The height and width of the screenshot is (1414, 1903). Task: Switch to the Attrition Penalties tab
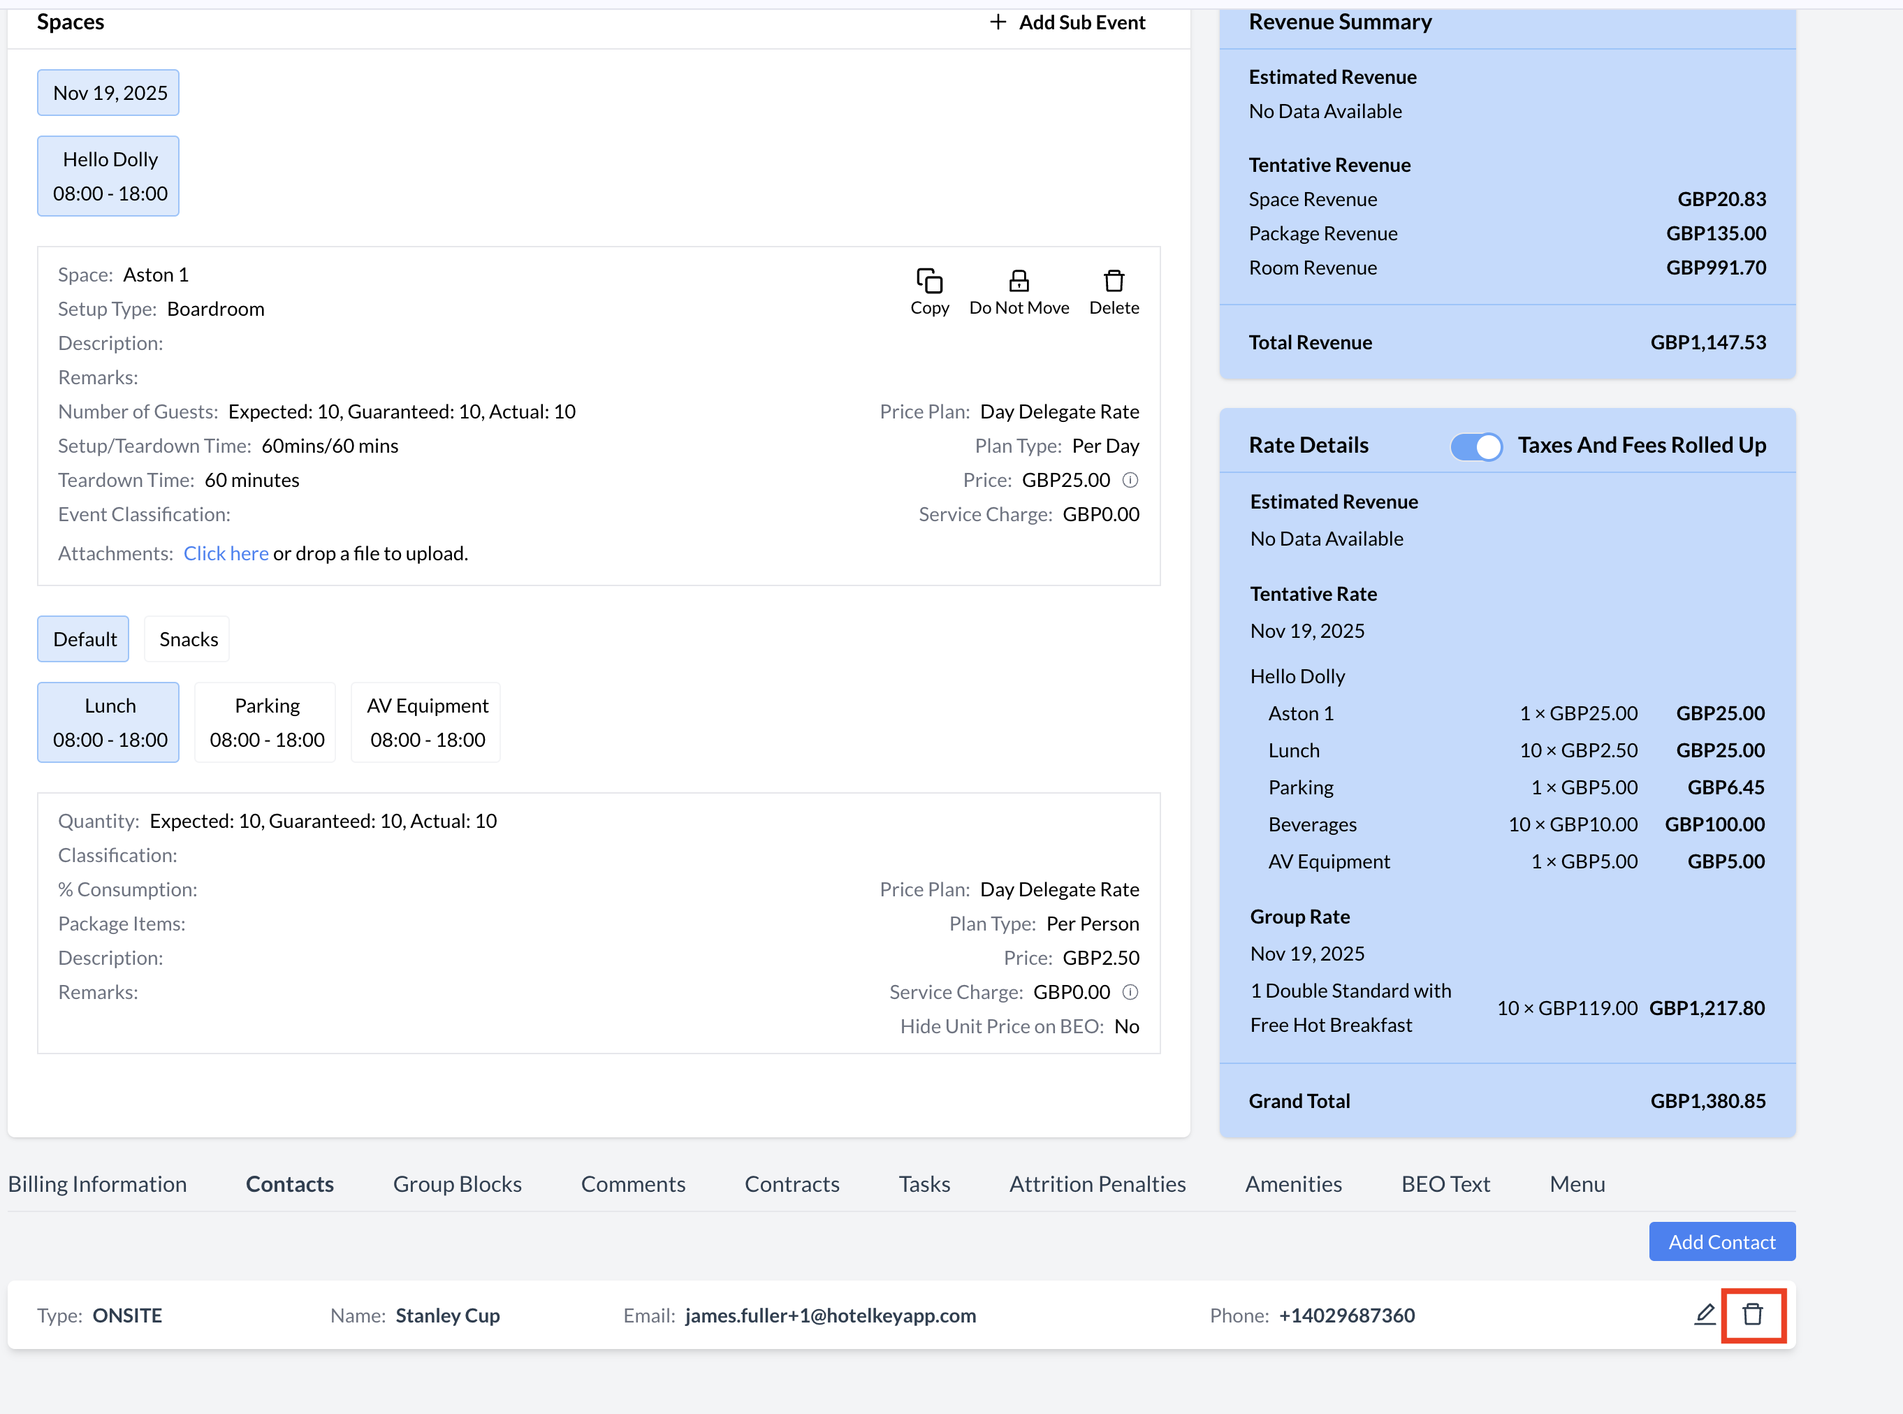pos(1097,1183)
